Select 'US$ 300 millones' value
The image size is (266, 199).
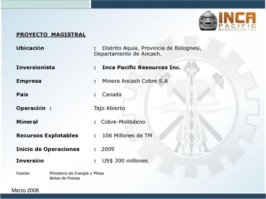point(125,161)
